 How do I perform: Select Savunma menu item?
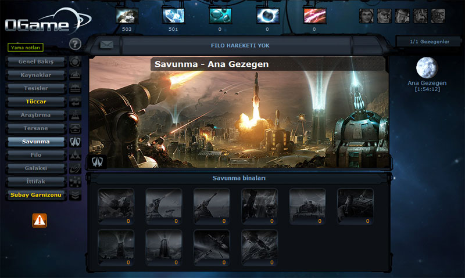[x=36, y=142]
